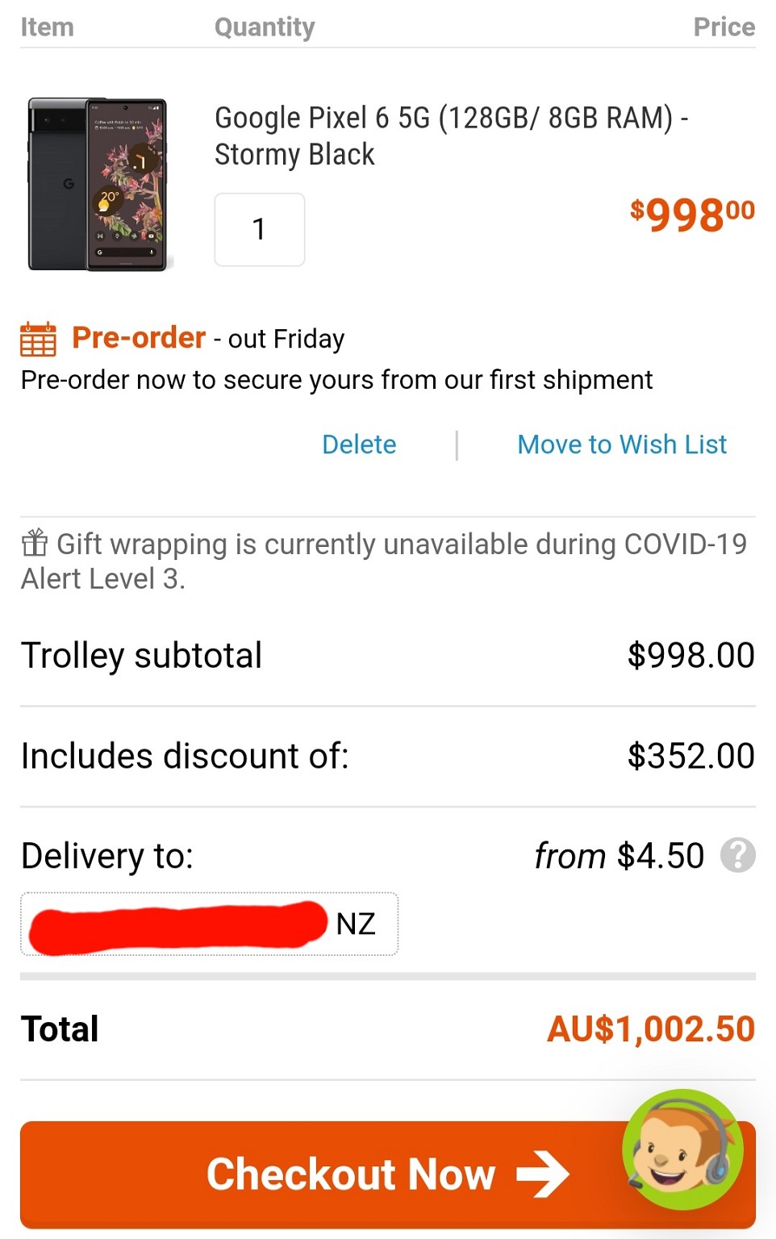Delete the Pixel 6 from trolley

point(359,444)
